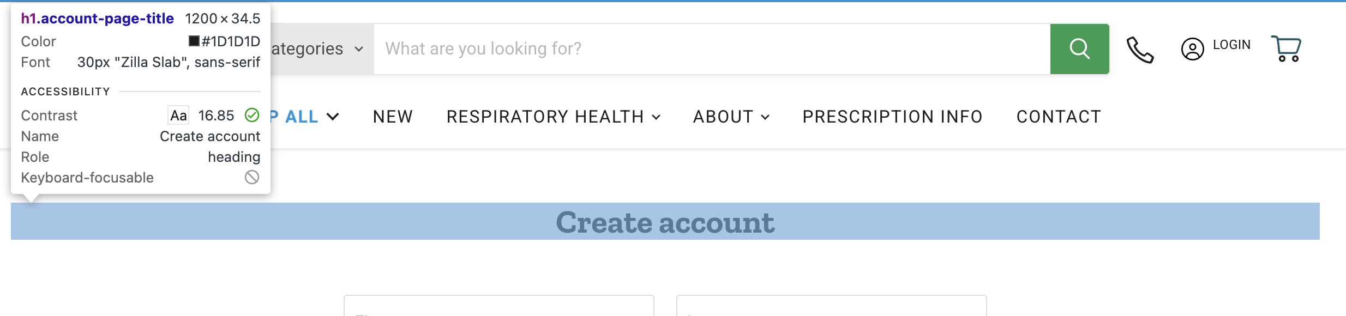Click the Aa contrast sample box

(178, 116)
